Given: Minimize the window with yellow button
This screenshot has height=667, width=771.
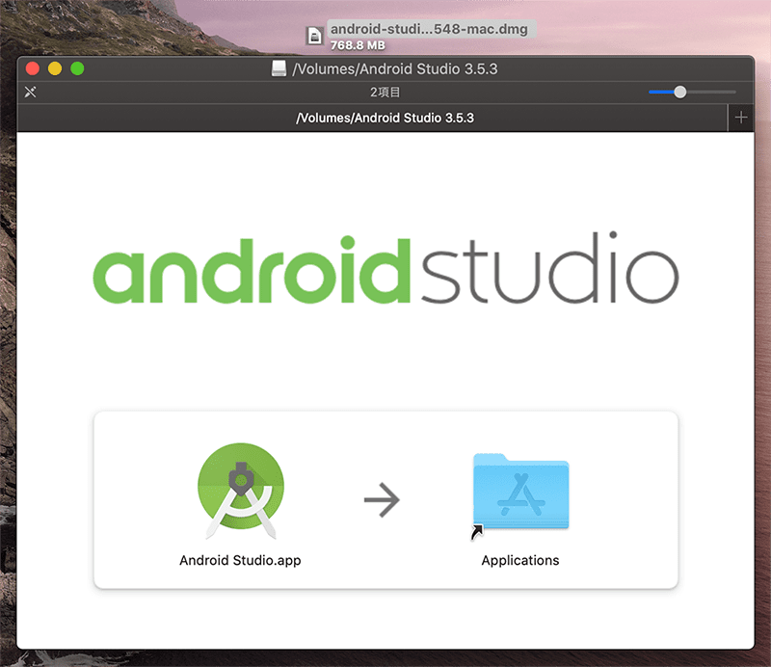Looking at the screenshot, I should [x=55, y=68].
